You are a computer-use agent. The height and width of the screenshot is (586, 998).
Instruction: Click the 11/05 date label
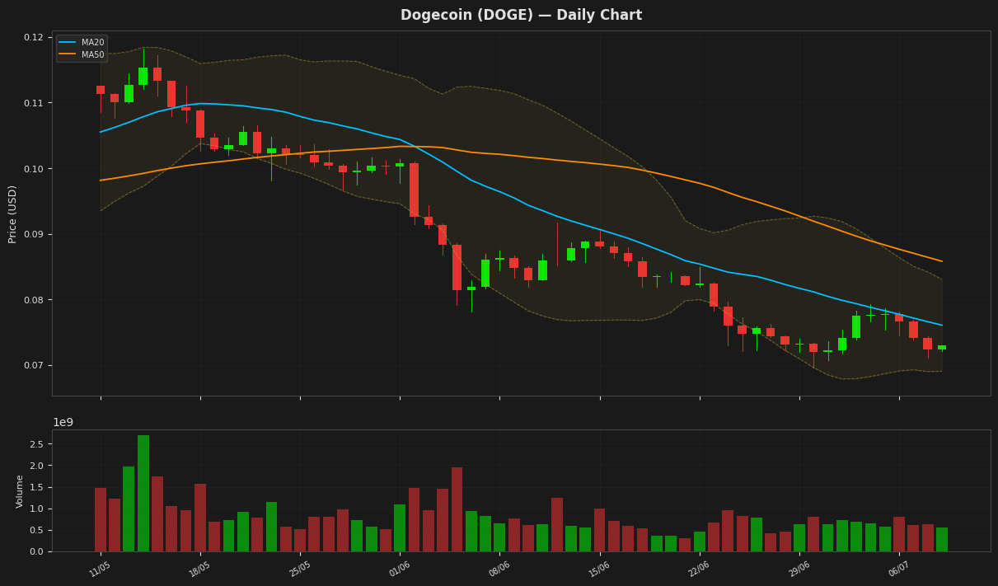pos(100,569)
